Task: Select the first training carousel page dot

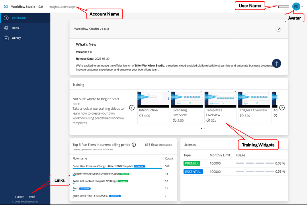Action: coord(202,129)
